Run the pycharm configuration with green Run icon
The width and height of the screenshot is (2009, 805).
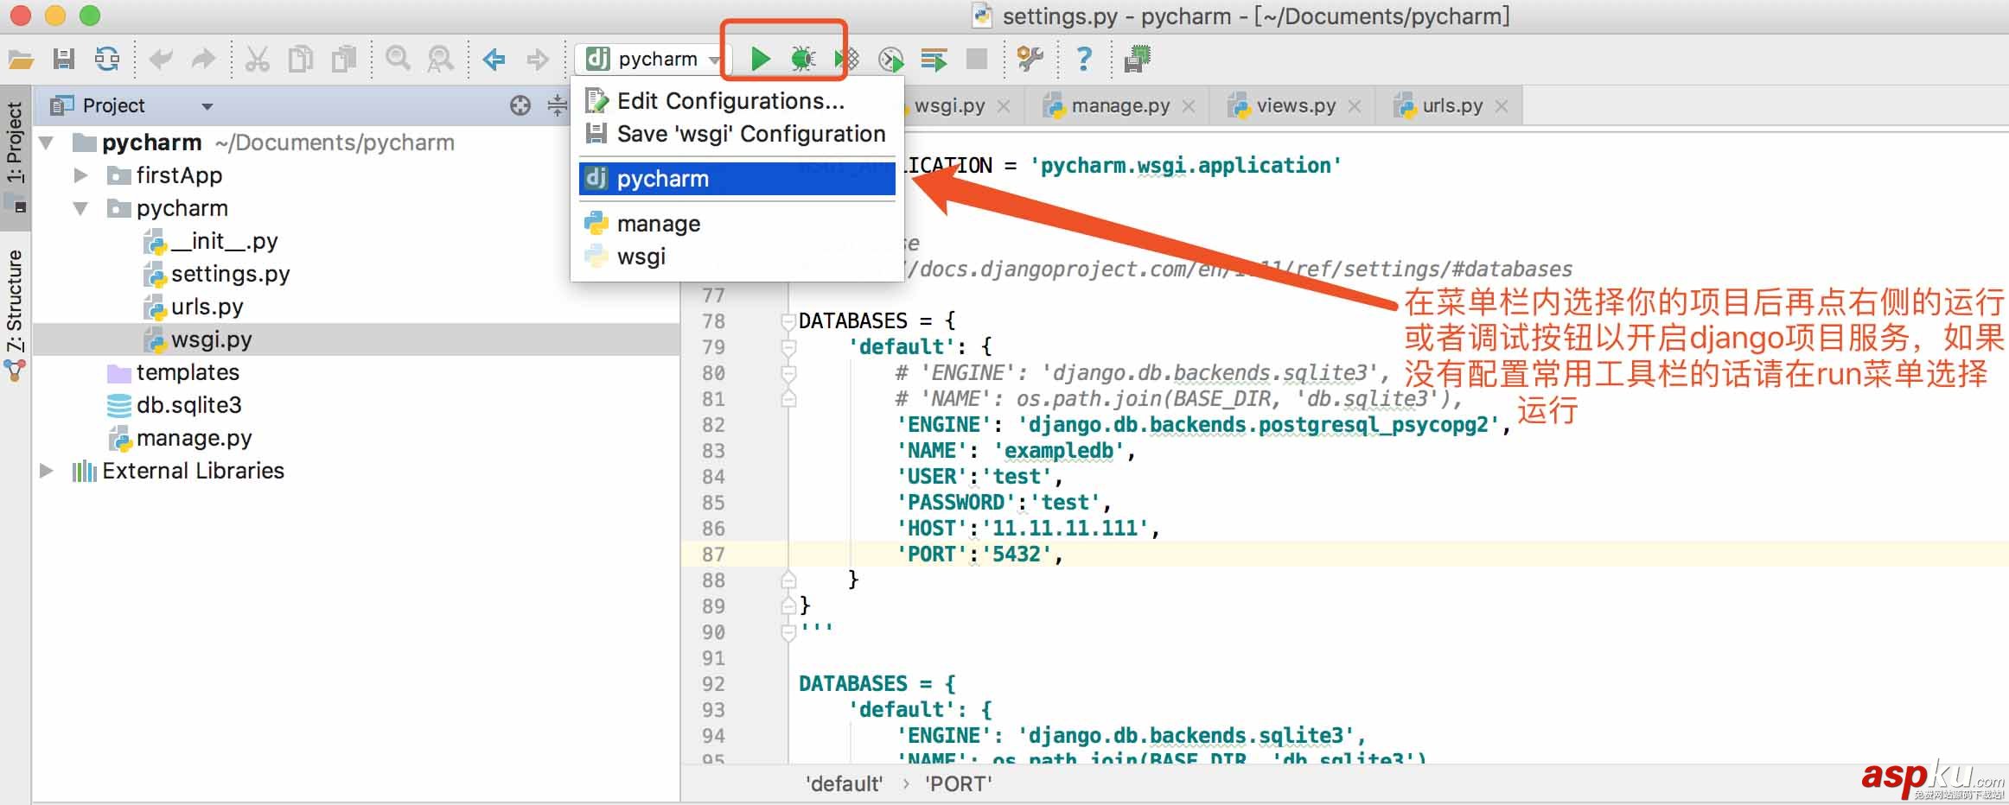(x=759, y=59)
